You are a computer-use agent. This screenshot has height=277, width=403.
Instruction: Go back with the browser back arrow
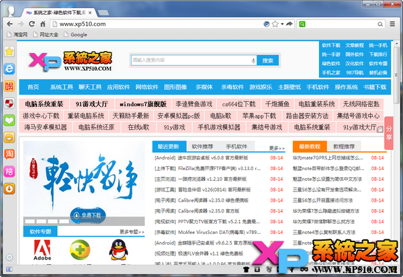[10, 24]
